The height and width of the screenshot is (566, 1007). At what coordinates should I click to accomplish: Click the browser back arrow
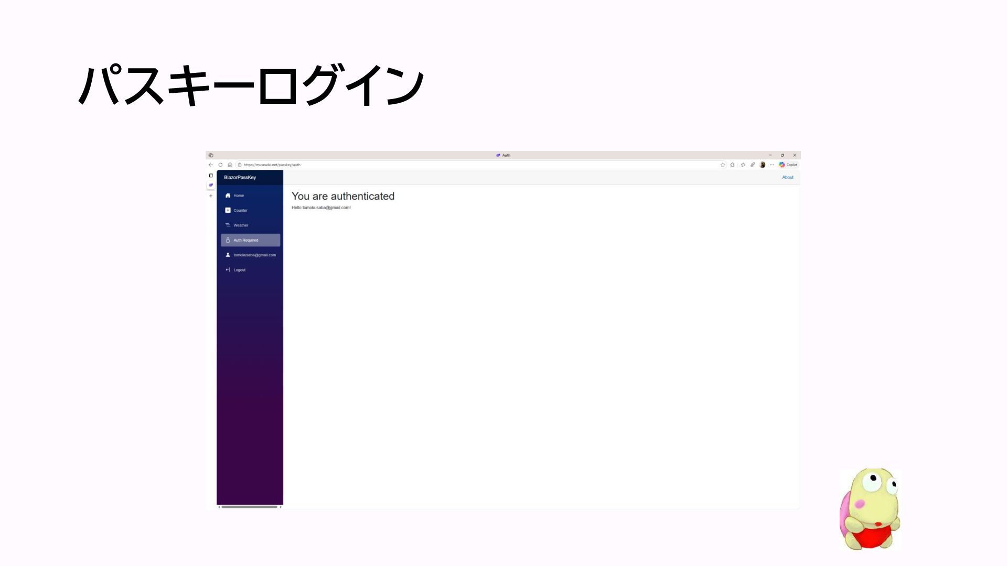211,165
